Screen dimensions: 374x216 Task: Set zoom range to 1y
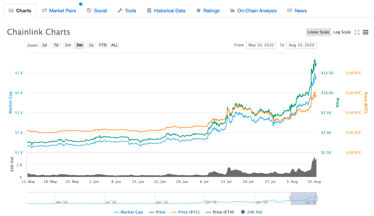point(91,45)
